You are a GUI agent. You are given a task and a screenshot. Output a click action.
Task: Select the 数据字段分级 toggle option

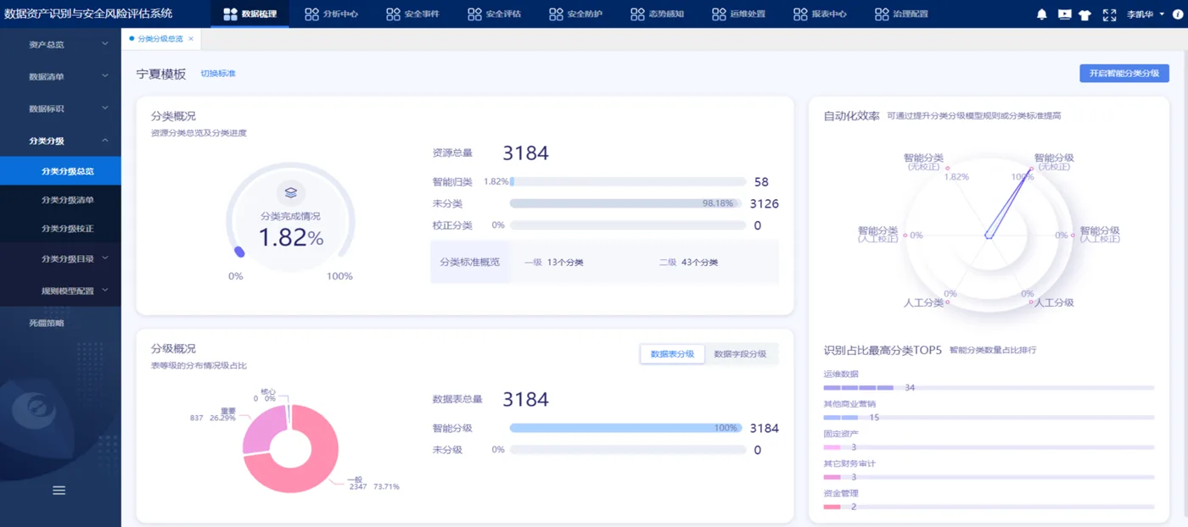(x=740, y=353)
